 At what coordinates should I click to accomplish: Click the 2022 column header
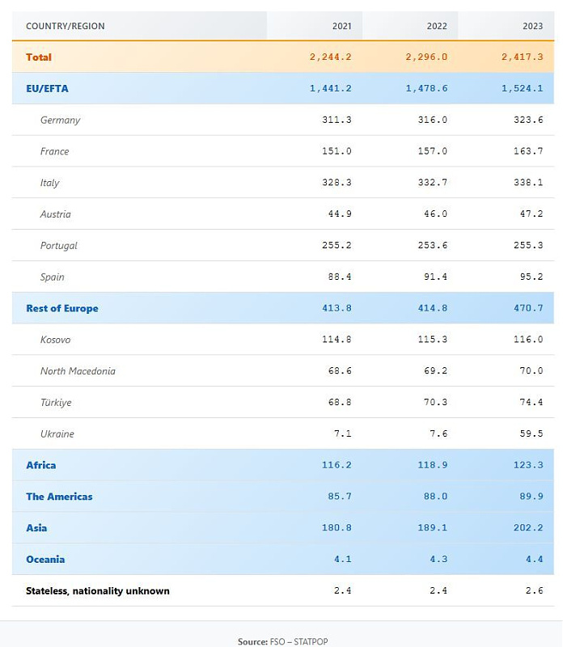[x=437, y=26]
